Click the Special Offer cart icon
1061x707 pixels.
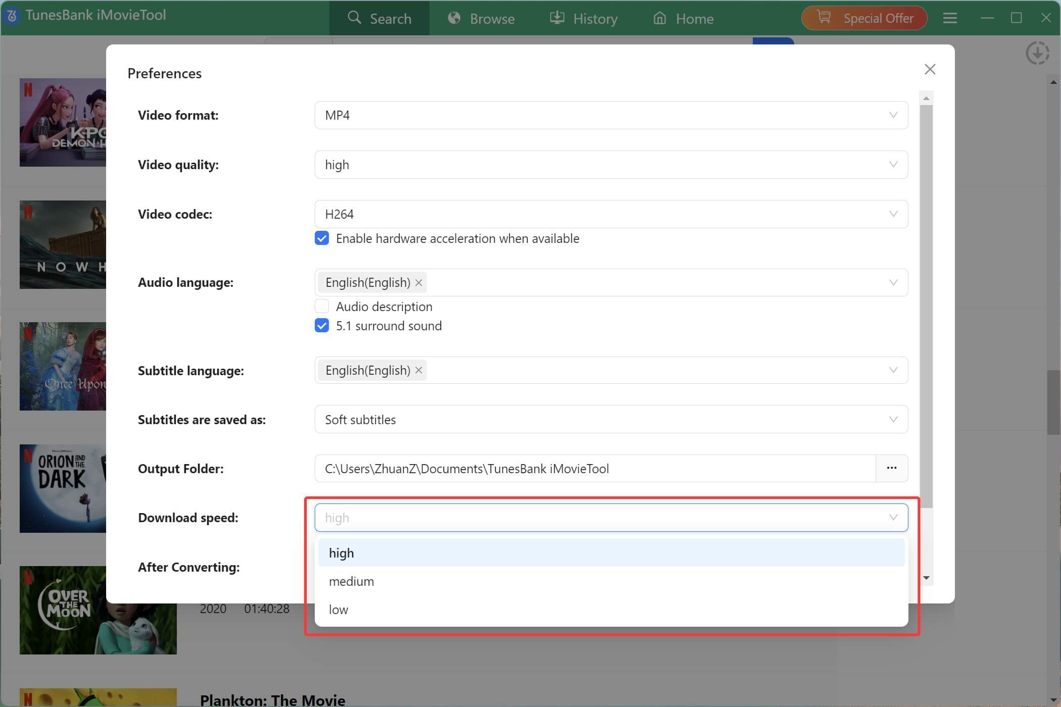pyautogui.click(x=824, y=17)
